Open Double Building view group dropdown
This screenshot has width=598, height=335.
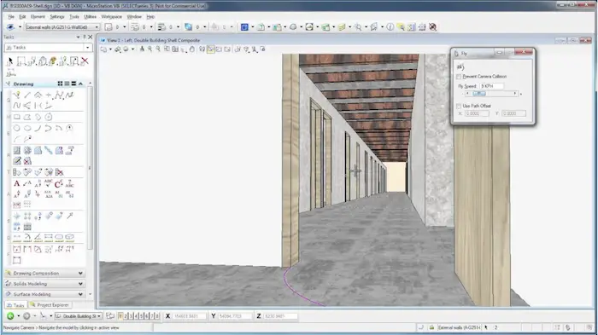pos(99,316)
